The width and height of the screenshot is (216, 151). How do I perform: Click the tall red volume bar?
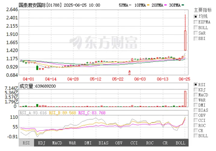(185, 99)
